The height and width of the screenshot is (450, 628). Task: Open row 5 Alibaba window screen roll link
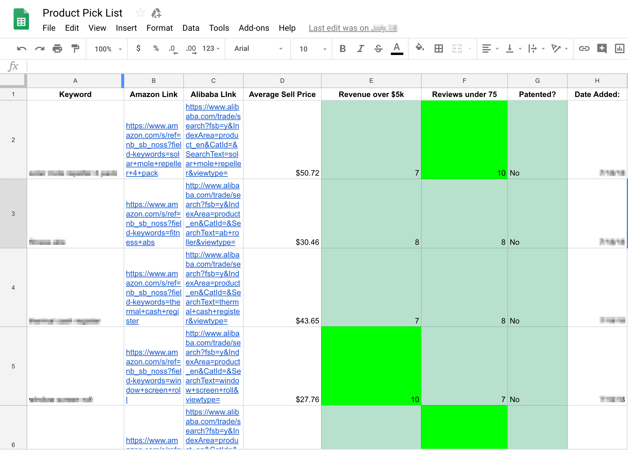point(213,366)
